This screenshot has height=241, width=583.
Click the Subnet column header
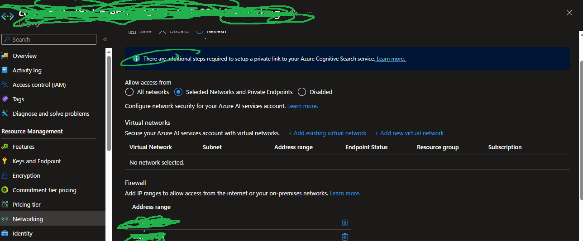pyautogui.click(x=212, y=147)
